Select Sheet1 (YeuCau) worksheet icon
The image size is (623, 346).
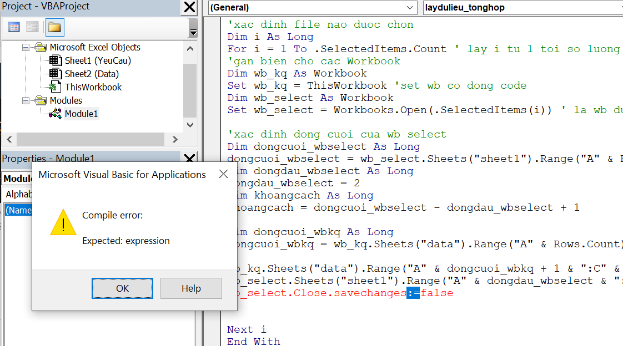(55, 60)
